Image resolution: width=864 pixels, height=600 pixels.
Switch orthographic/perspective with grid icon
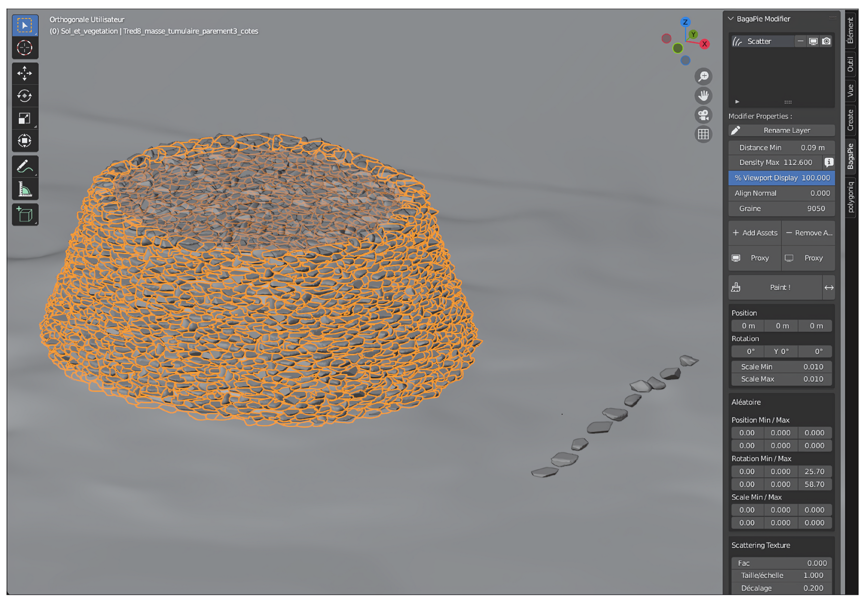pyautogui.click(x=703, y=134)
